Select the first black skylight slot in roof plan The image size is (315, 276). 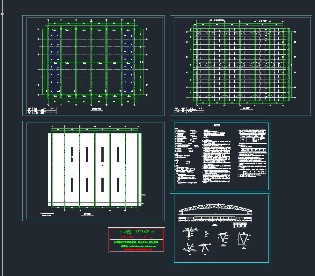tap(72, 154)
